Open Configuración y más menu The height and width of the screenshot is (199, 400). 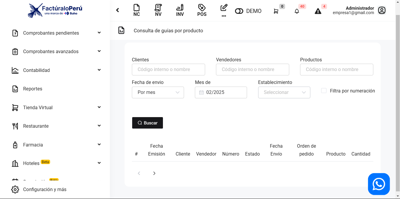[x=45, y=190]
